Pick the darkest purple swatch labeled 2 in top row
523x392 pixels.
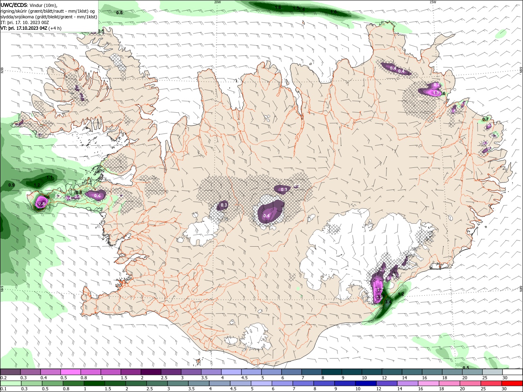tap(151, 372)
